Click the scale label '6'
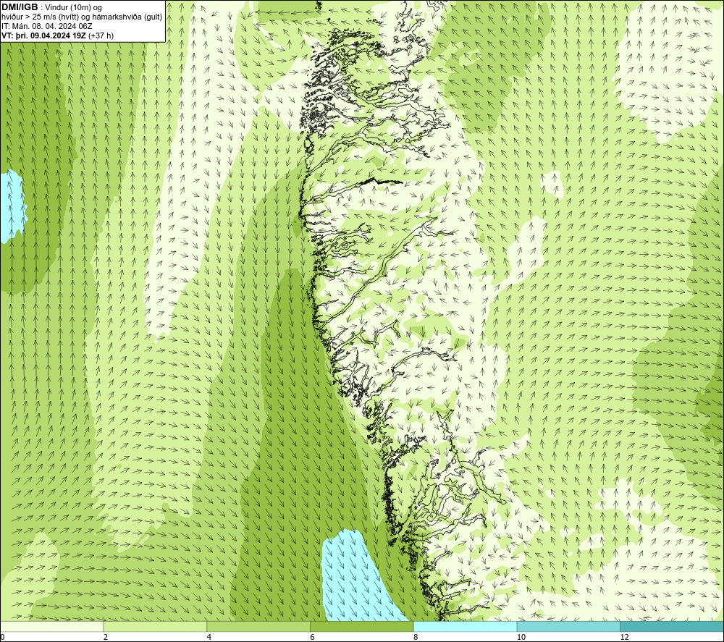724x642 pixels. tap(313, 637)
